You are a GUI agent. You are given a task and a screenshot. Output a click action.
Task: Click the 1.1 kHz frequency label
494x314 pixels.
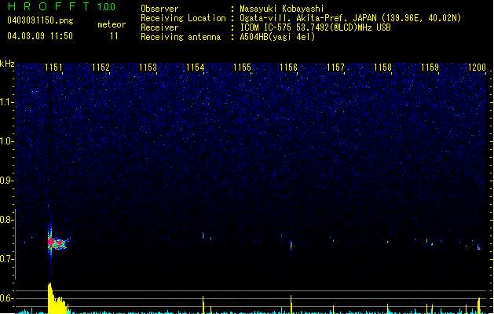coord(6,102)
